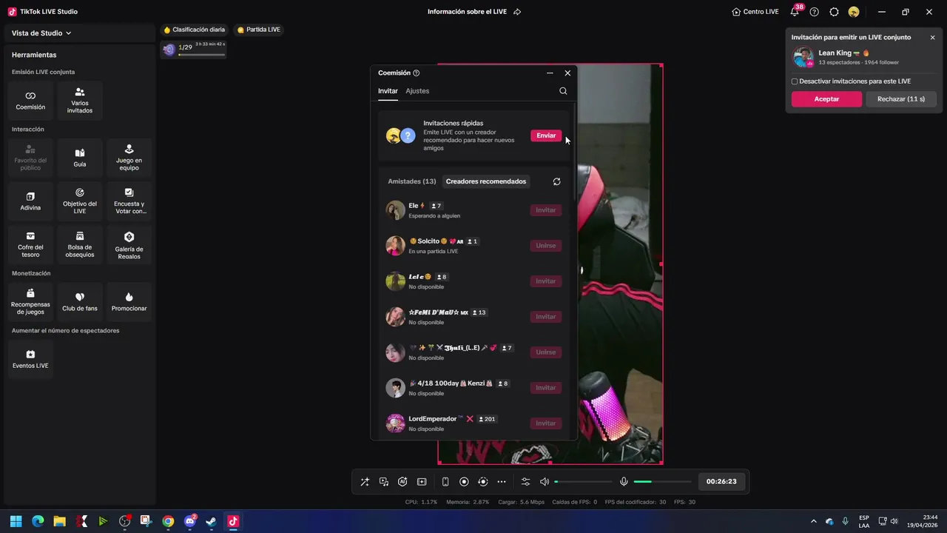Open the Adivina tool
947x533 pixels.
click(30, 201)
